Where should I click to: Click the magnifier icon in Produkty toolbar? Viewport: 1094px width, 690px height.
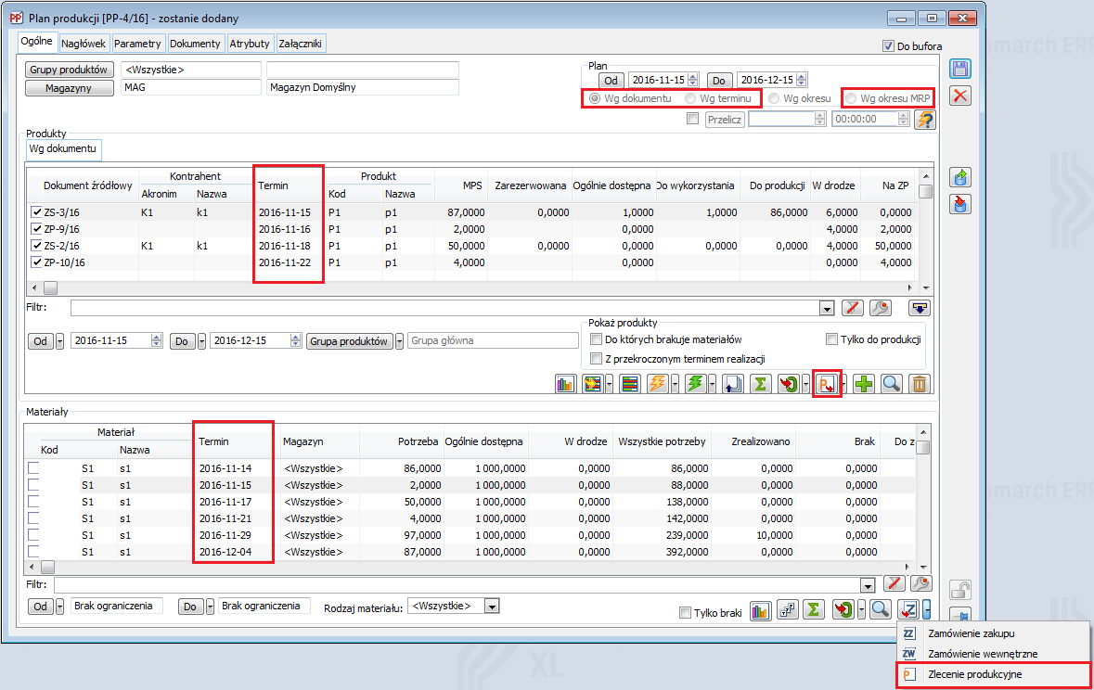click(x=892, y=384)
